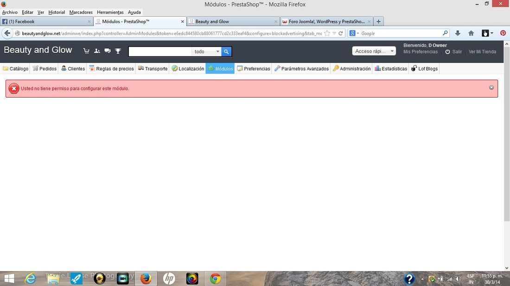Click the Google search magnifier icon
510x286 pixels.
pos(445,33)
